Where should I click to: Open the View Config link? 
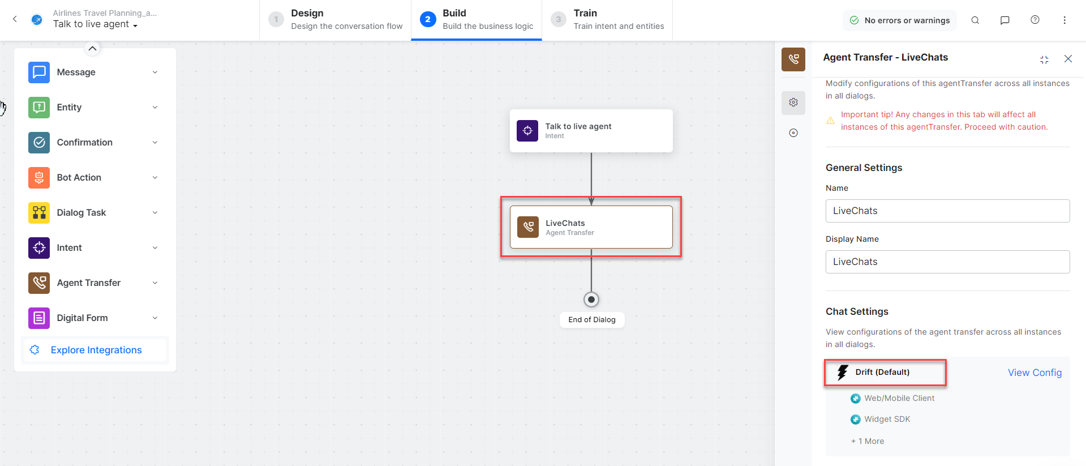pos(1035,373)
